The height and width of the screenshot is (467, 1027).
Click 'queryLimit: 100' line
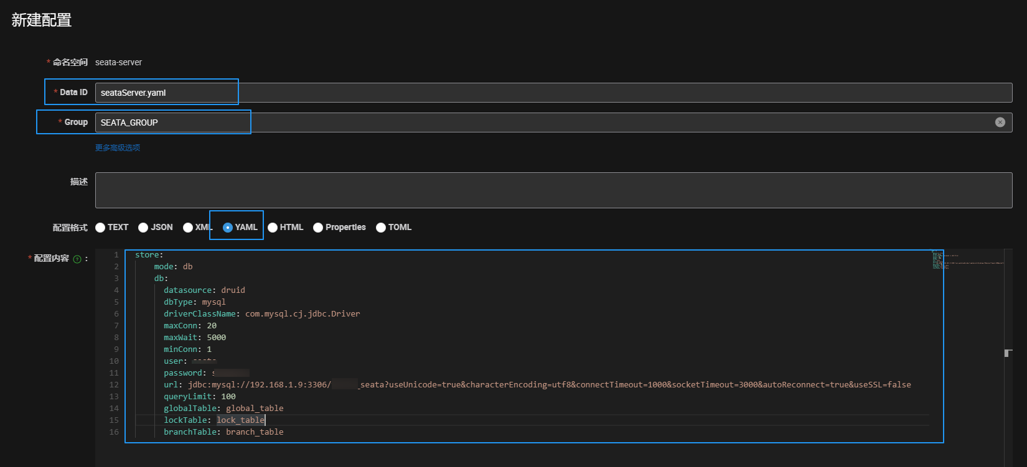pyautogui.click(x=200, y=397)
